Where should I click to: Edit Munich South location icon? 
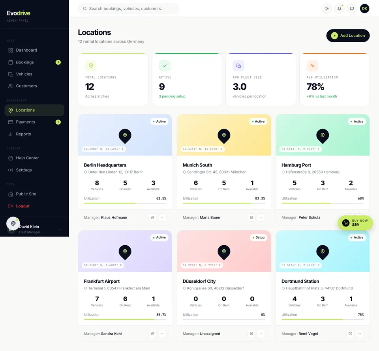tap(251, 218)
